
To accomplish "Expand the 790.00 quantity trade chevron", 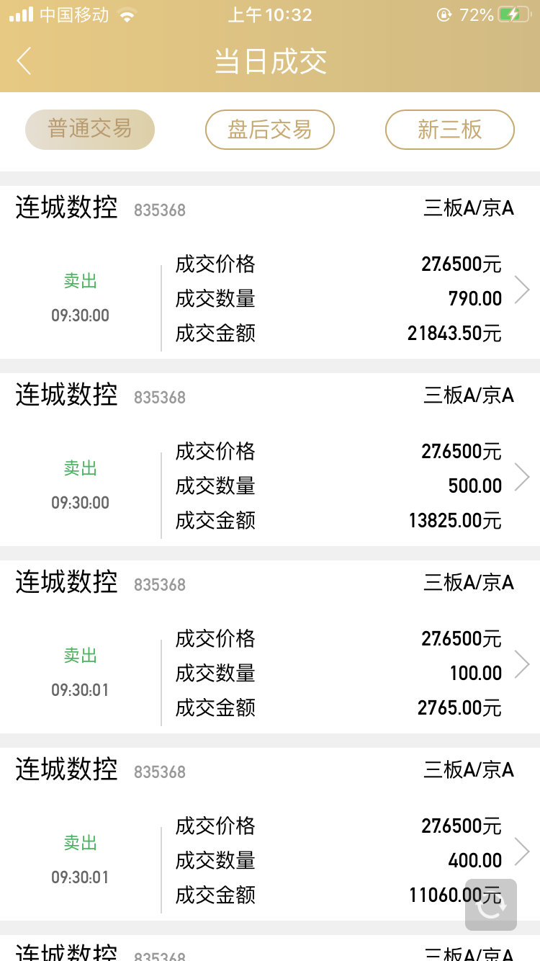I will click(x=523, y=290).
